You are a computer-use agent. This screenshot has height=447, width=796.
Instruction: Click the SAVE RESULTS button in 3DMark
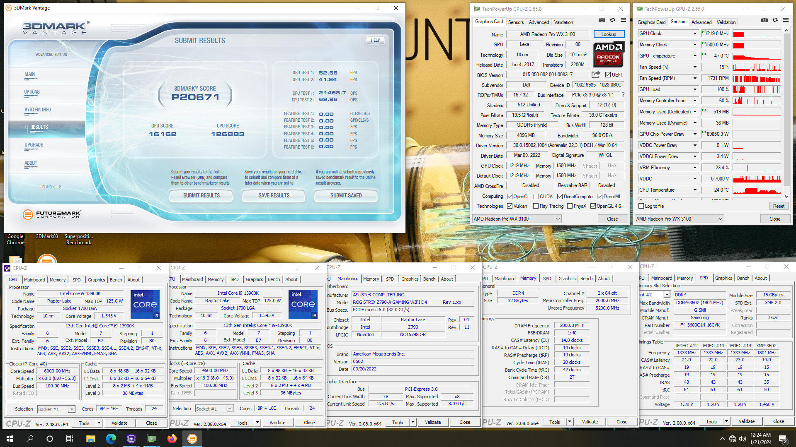pos(274,196)
